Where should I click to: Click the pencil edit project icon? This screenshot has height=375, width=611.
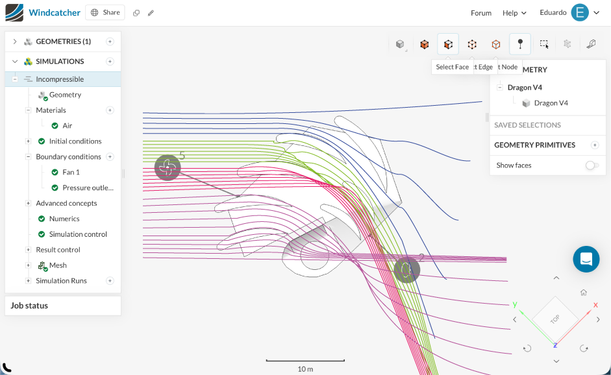151,13
